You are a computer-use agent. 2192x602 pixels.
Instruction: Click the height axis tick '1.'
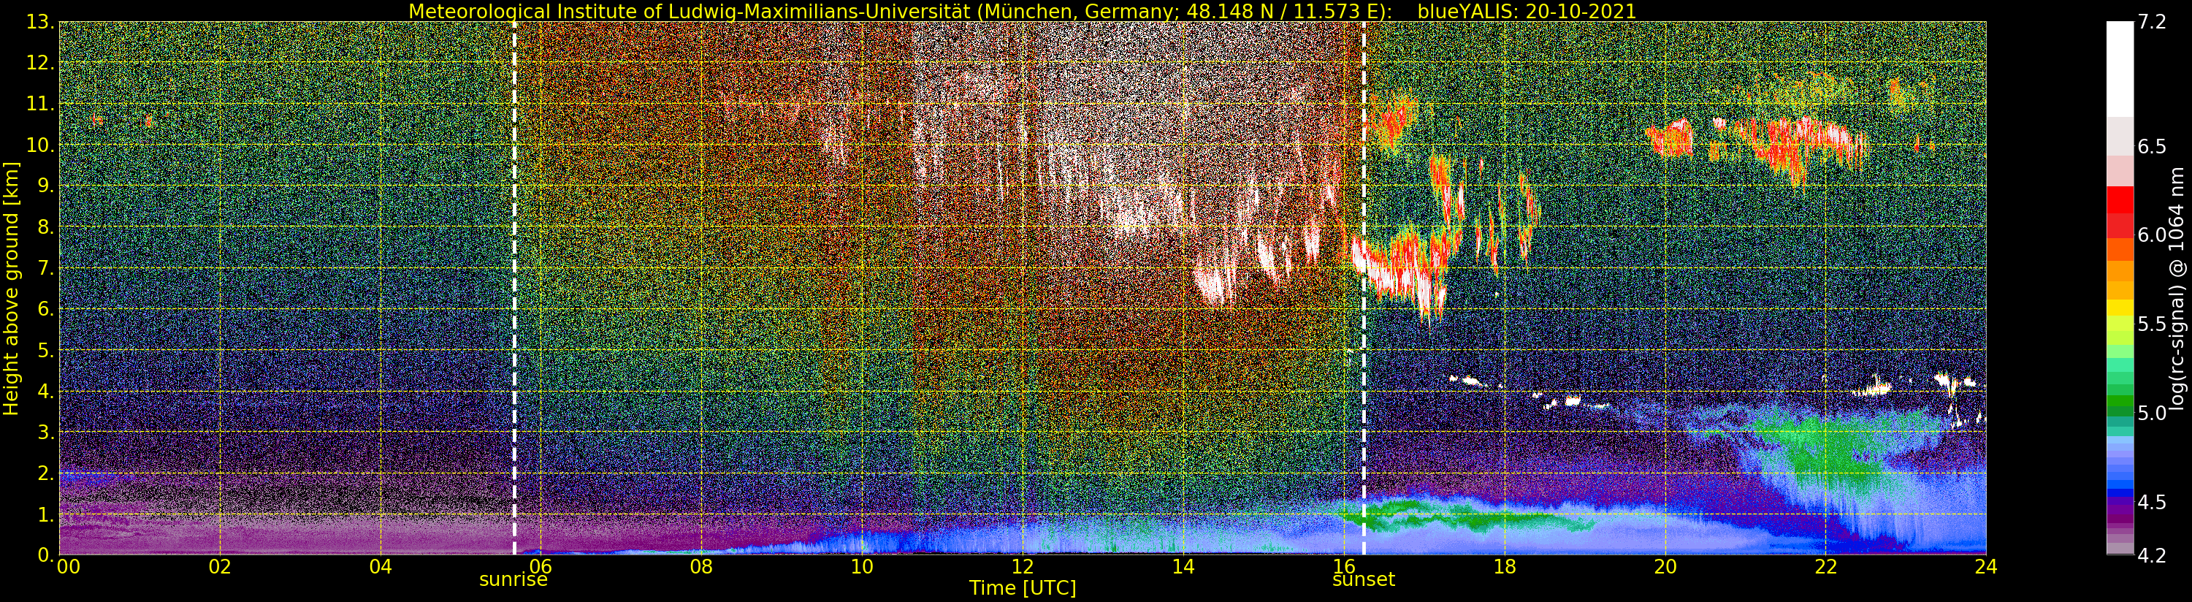click(x=45, y=514)
